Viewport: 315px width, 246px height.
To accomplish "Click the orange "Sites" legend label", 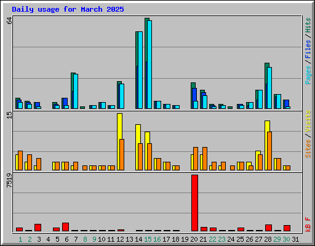I will 308,149.
